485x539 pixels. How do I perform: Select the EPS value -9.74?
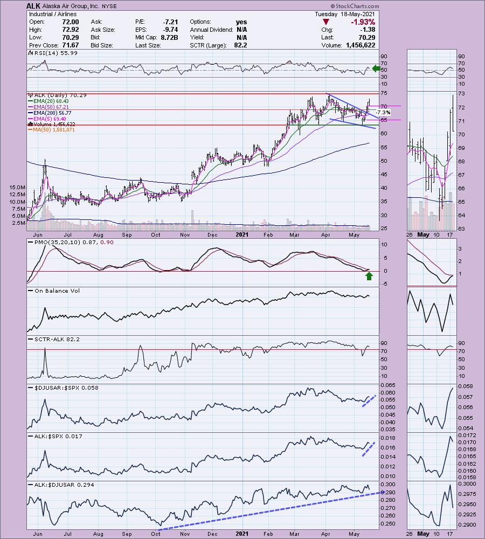(x=170, y=30)
